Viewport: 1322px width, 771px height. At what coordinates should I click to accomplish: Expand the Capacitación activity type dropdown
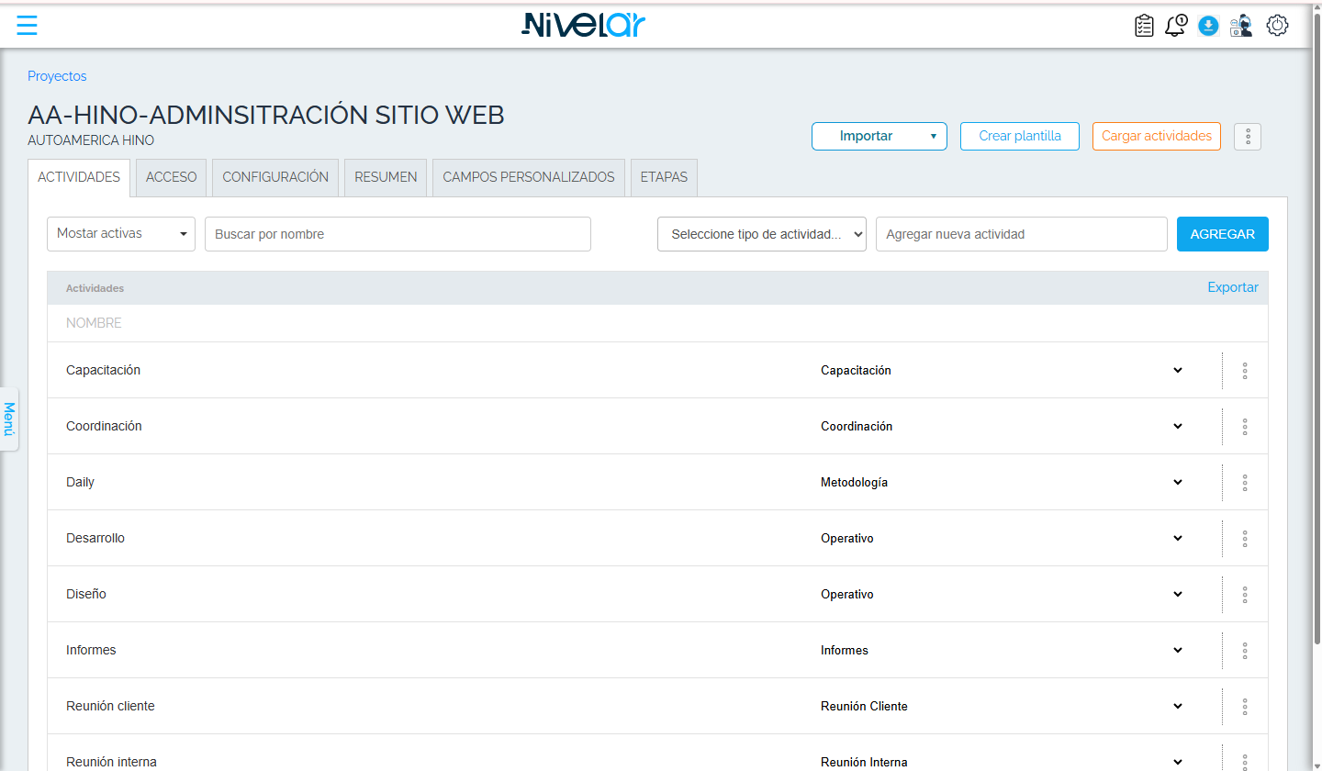click(x=1002, y=371)
